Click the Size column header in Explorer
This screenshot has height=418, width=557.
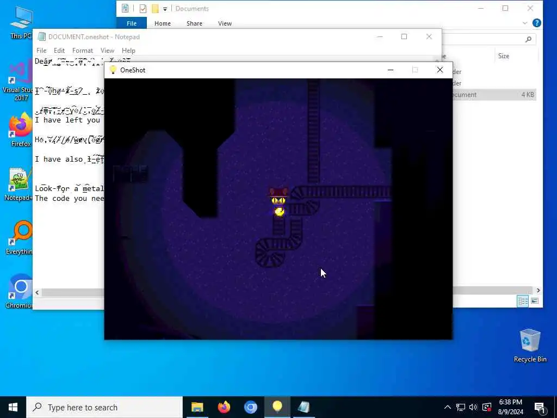503,56
